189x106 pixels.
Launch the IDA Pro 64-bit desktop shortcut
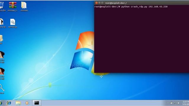[2, 74]
